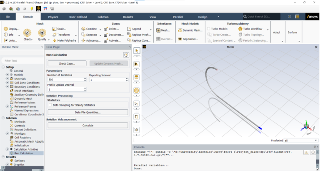Click the mesh Quality icon
Image resolution: width=320 pixels, height=171 pixels.
pyautogui.click(x=42, y=33)
